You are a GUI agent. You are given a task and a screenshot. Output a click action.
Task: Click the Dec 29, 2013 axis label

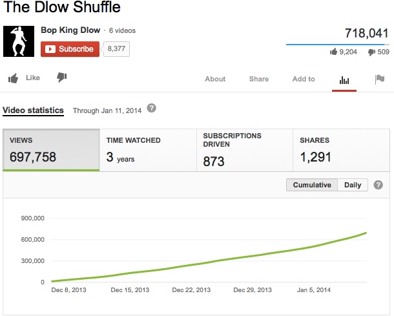[x=253, y=290]
